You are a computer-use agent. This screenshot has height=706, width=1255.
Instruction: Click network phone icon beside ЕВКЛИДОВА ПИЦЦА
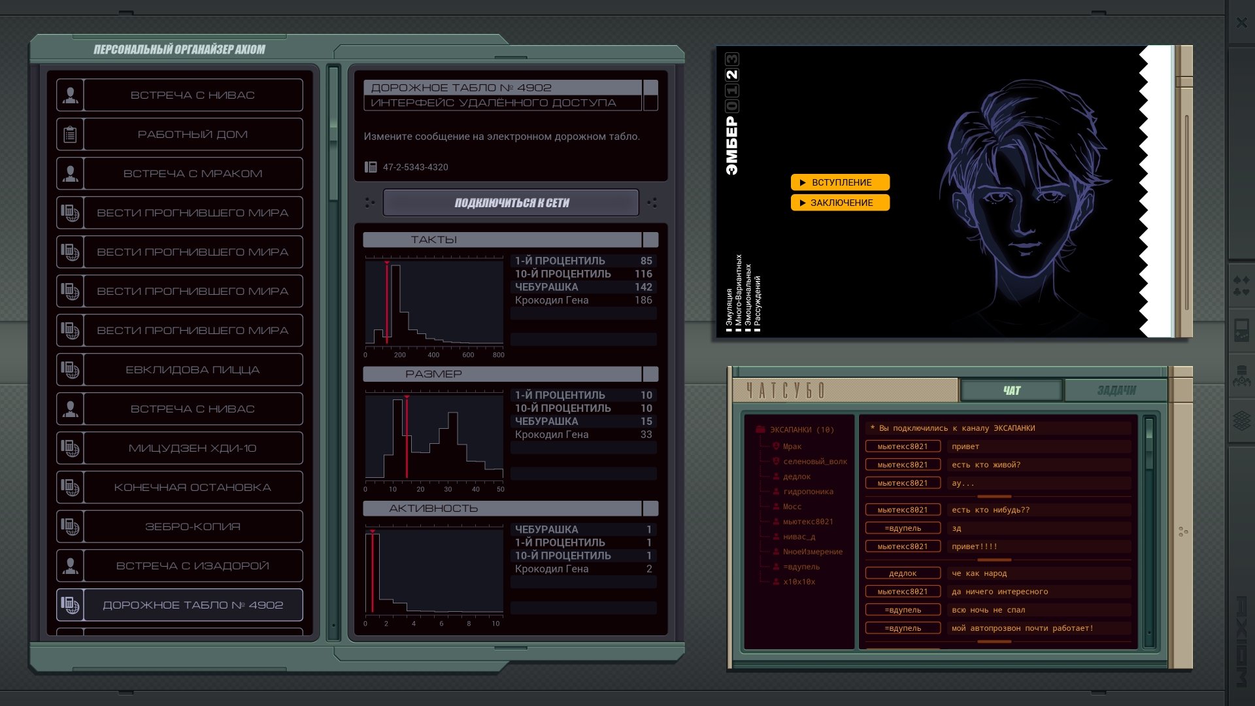[x=70, y=369]
